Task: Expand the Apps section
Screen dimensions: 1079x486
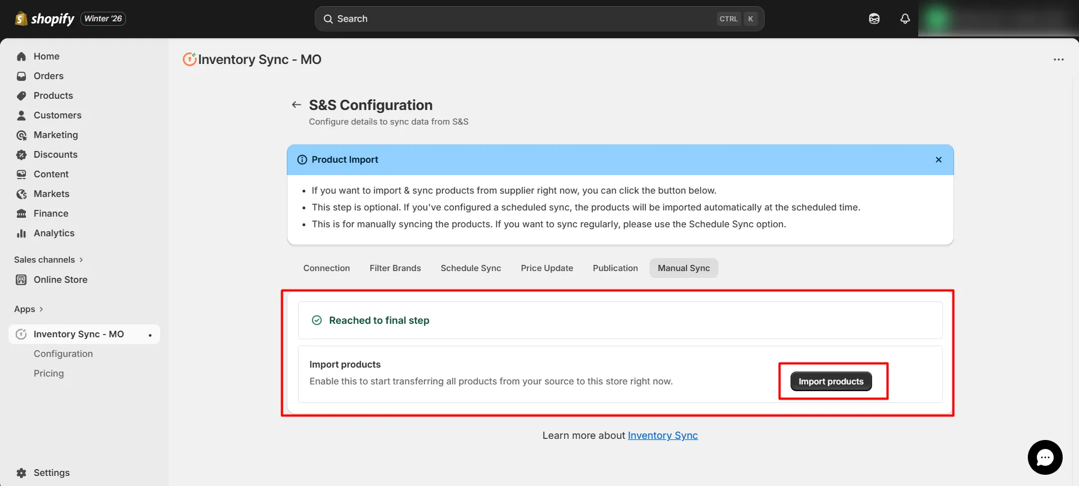Action: coord(29,309)
